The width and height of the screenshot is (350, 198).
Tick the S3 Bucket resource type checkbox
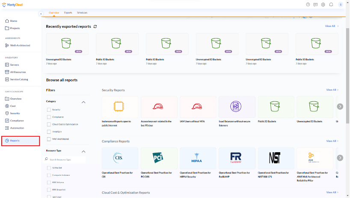tap(49, 168)
